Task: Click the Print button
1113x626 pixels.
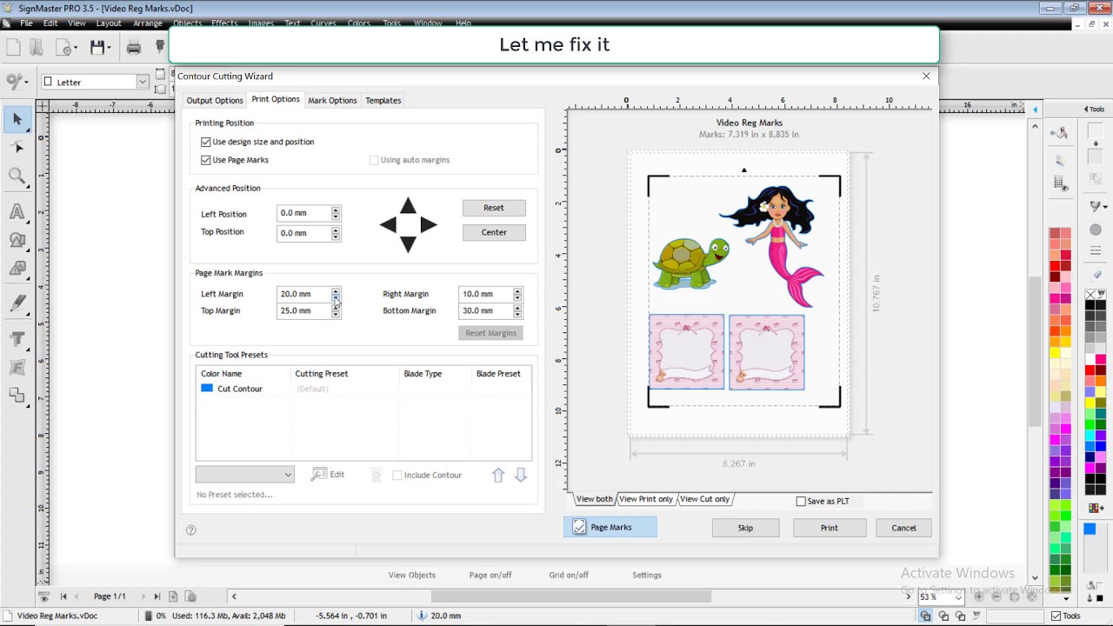Action: [830, 528]
